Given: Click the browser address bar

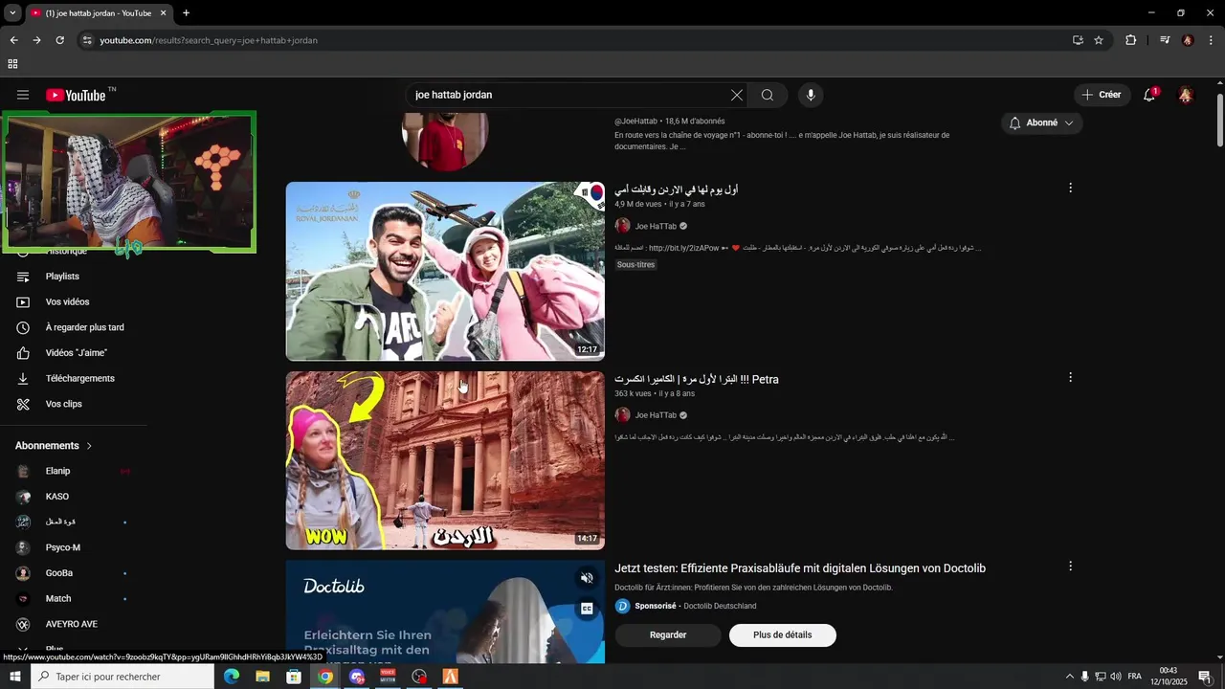Looking at the screenshot, I should [574, 40].
